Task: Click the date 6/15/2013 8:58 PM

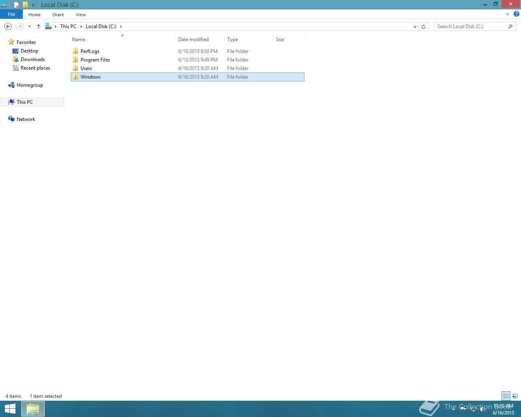Action: click(x=198, y=51)
